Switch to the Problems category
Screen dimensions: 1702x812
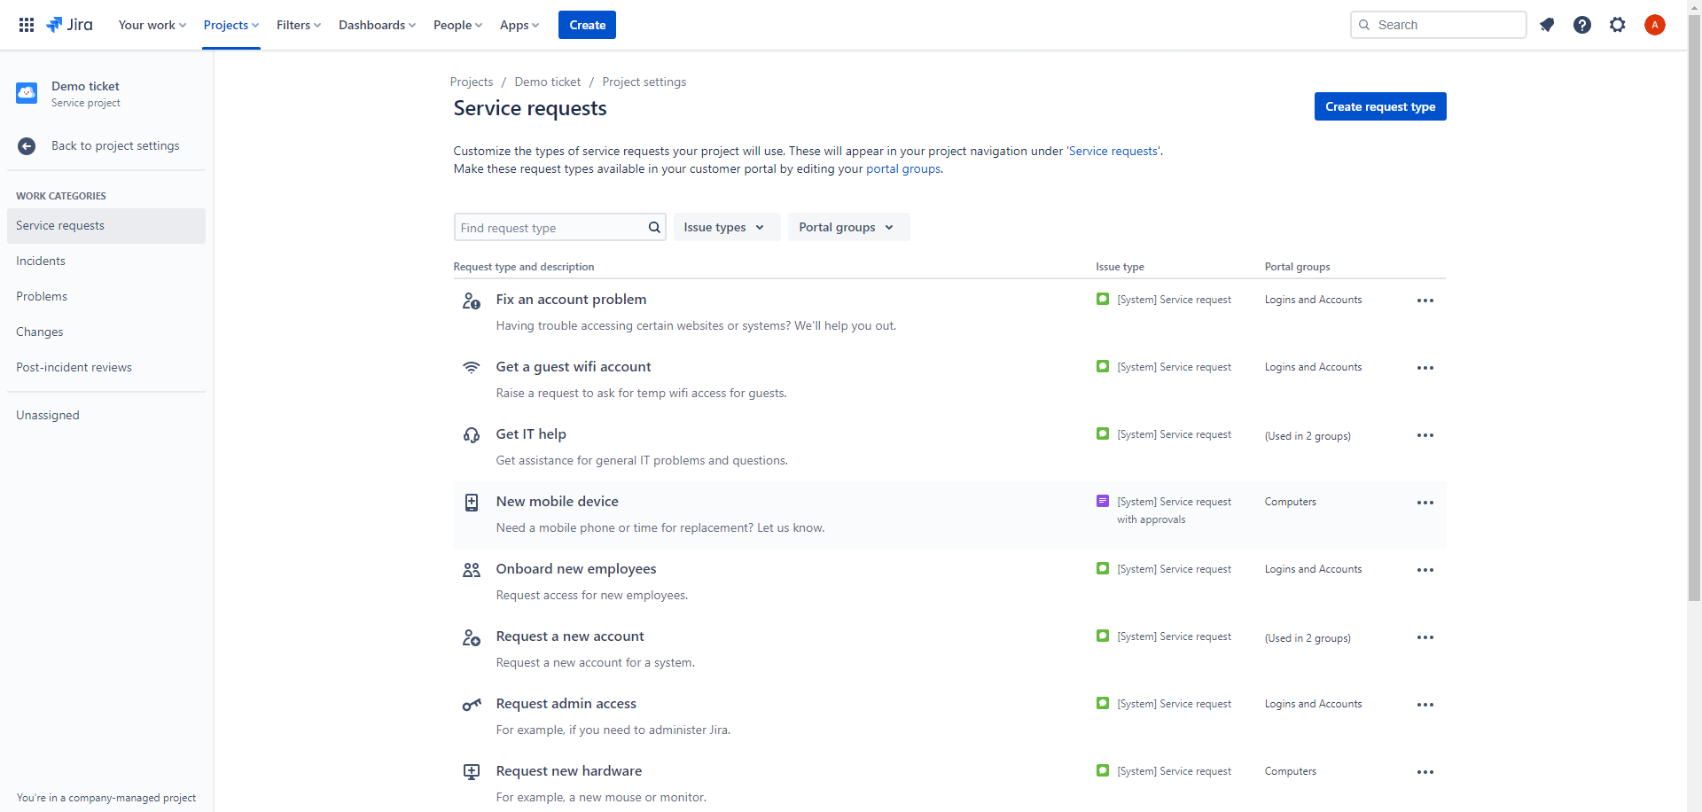click(42, 296)
